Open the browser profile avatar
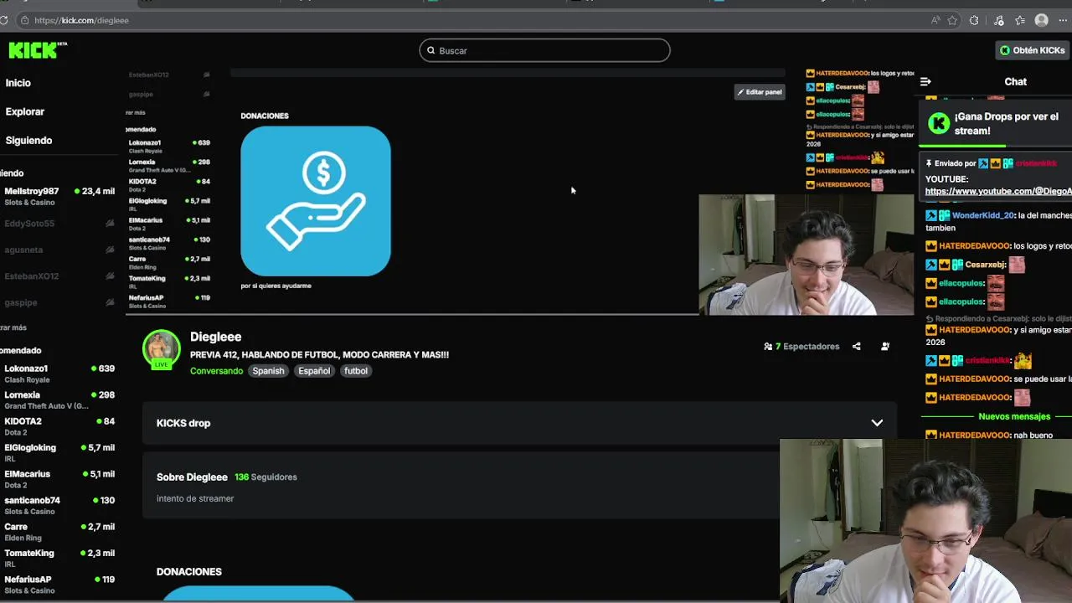 [x=1042, y=20]
